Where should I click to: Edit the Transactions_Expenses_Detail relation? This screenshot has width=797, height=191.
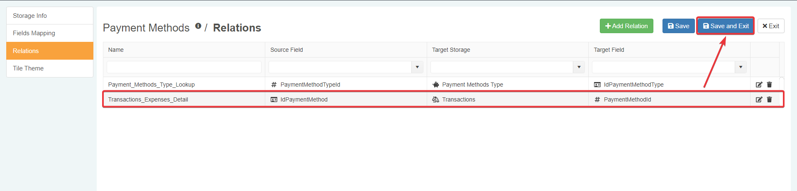[x=759, y=99]
